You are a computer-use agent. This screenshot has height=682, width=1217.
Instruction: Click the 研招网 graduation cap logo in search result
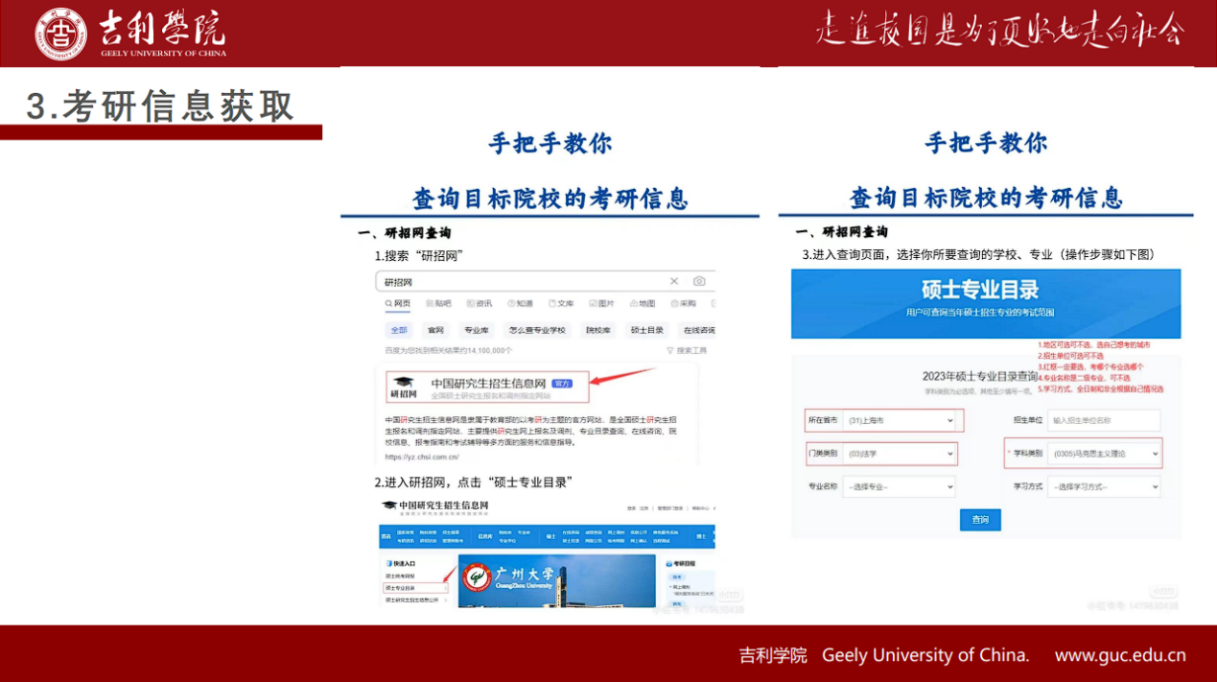click(405, 386)
